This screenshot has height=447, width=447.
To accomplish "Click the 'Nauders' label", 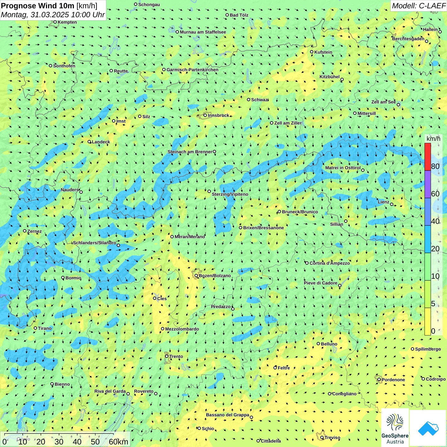I will click(70, 190).
